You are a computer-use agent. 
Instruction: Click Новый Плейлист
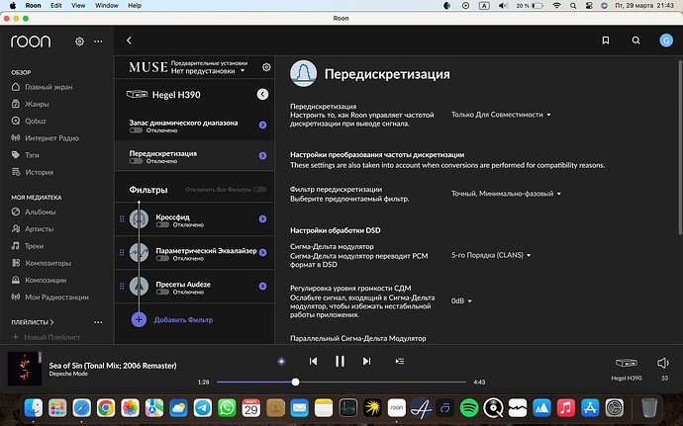pos(47,337)
